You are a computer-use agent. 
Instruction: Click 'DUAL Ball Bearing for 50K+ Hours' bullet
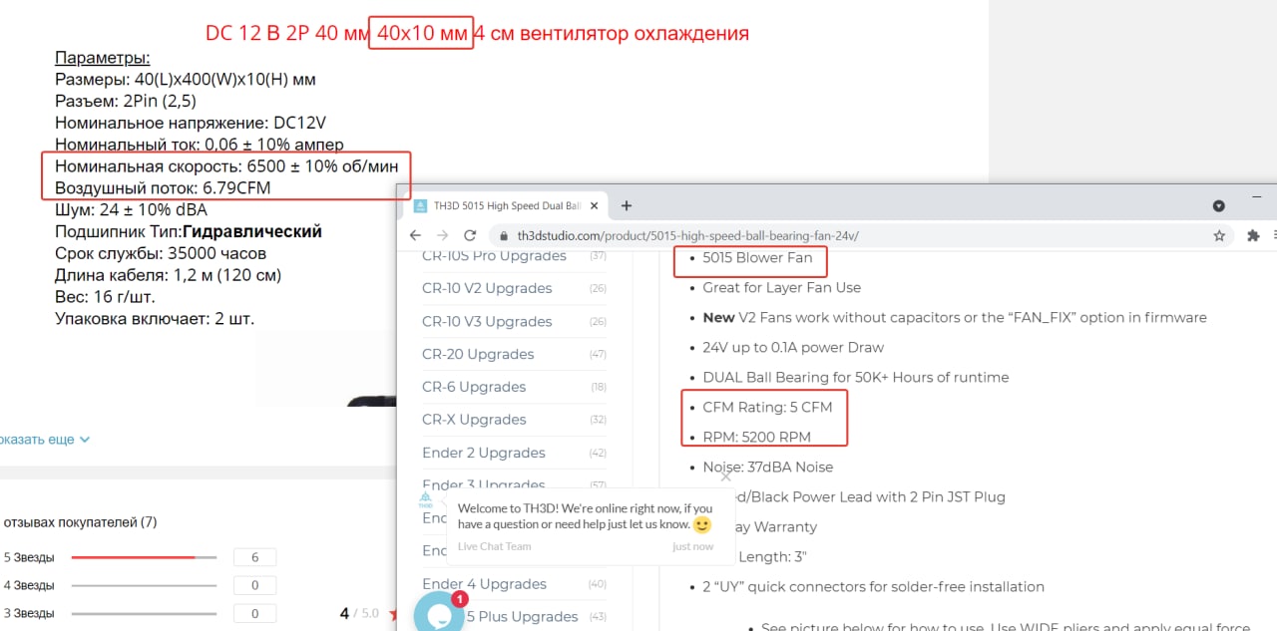[x=856, y=377]
